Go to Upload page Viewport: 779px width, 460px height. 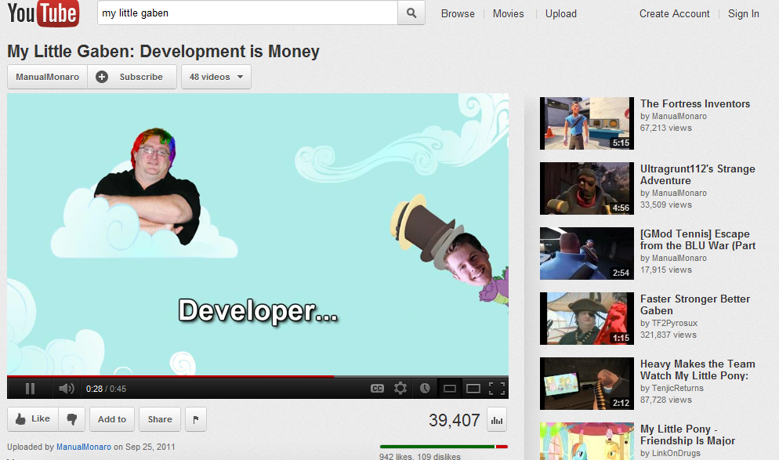pyautogui.click(x=561, y=14)
